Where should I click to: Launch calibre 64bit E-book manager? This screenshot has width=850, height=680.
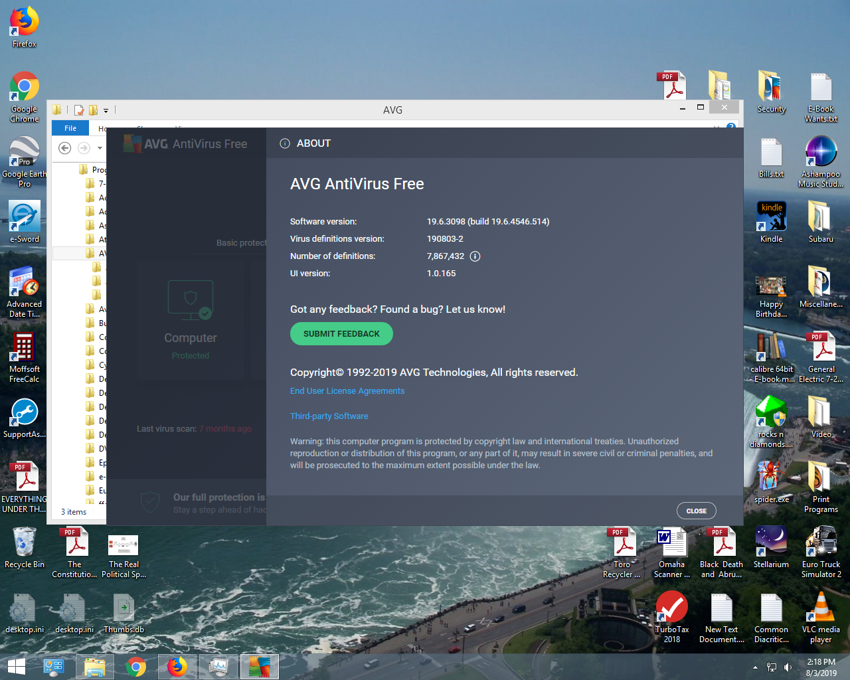771,357
